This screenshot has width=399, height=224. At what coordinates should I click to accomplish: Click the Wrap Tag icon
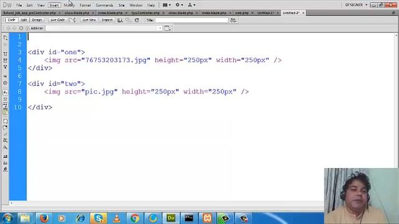click(x=6, y=134)
